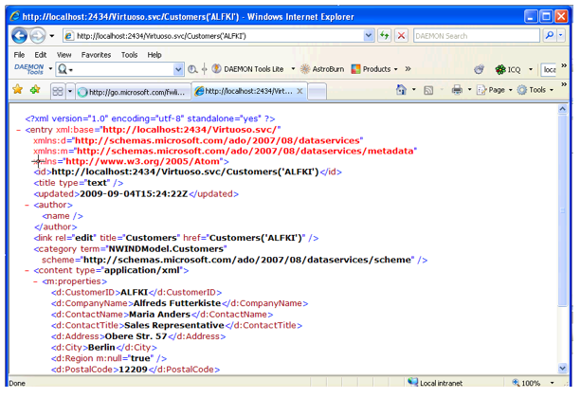The height and width of the screenshot is (398, 581).
Task: Open the ICQ toolbar dropdown arrow
Action: pyautogui.click(x=530, y=69)
